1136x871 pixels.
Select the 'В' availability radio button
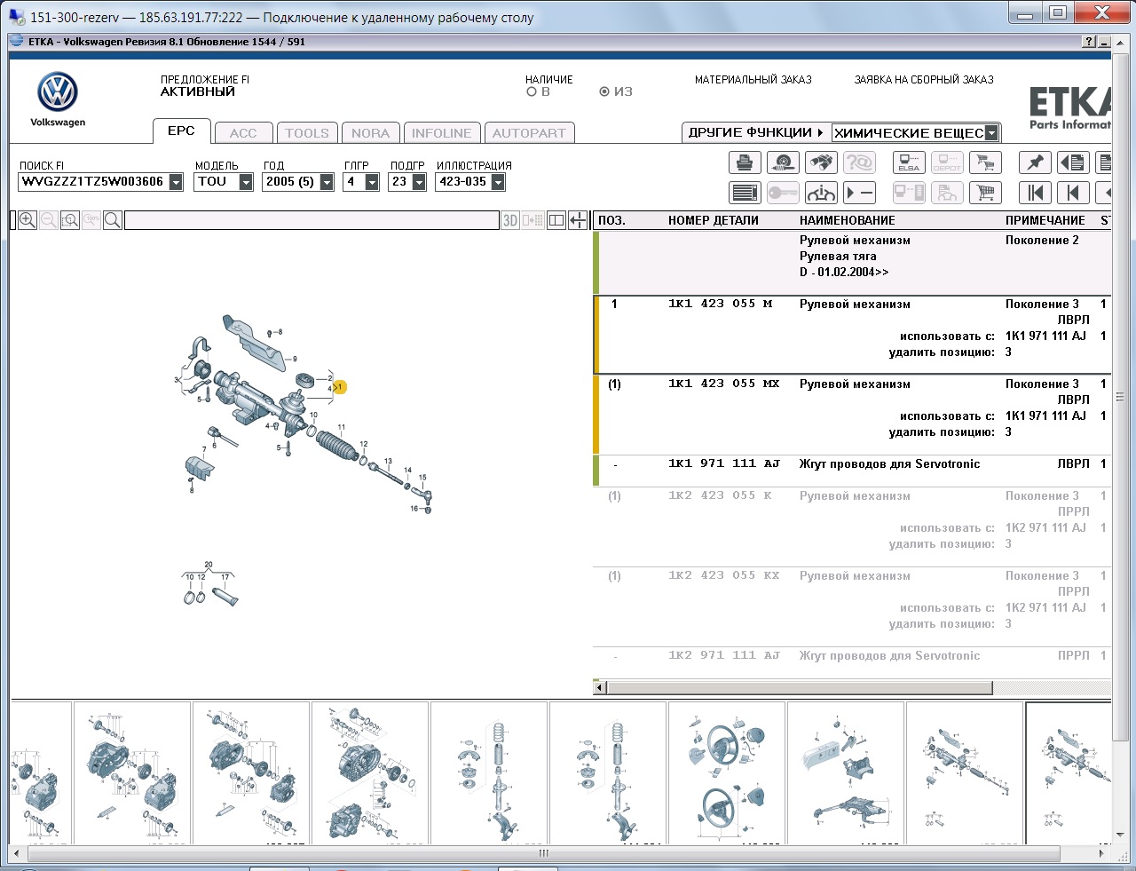click(532, 91)
